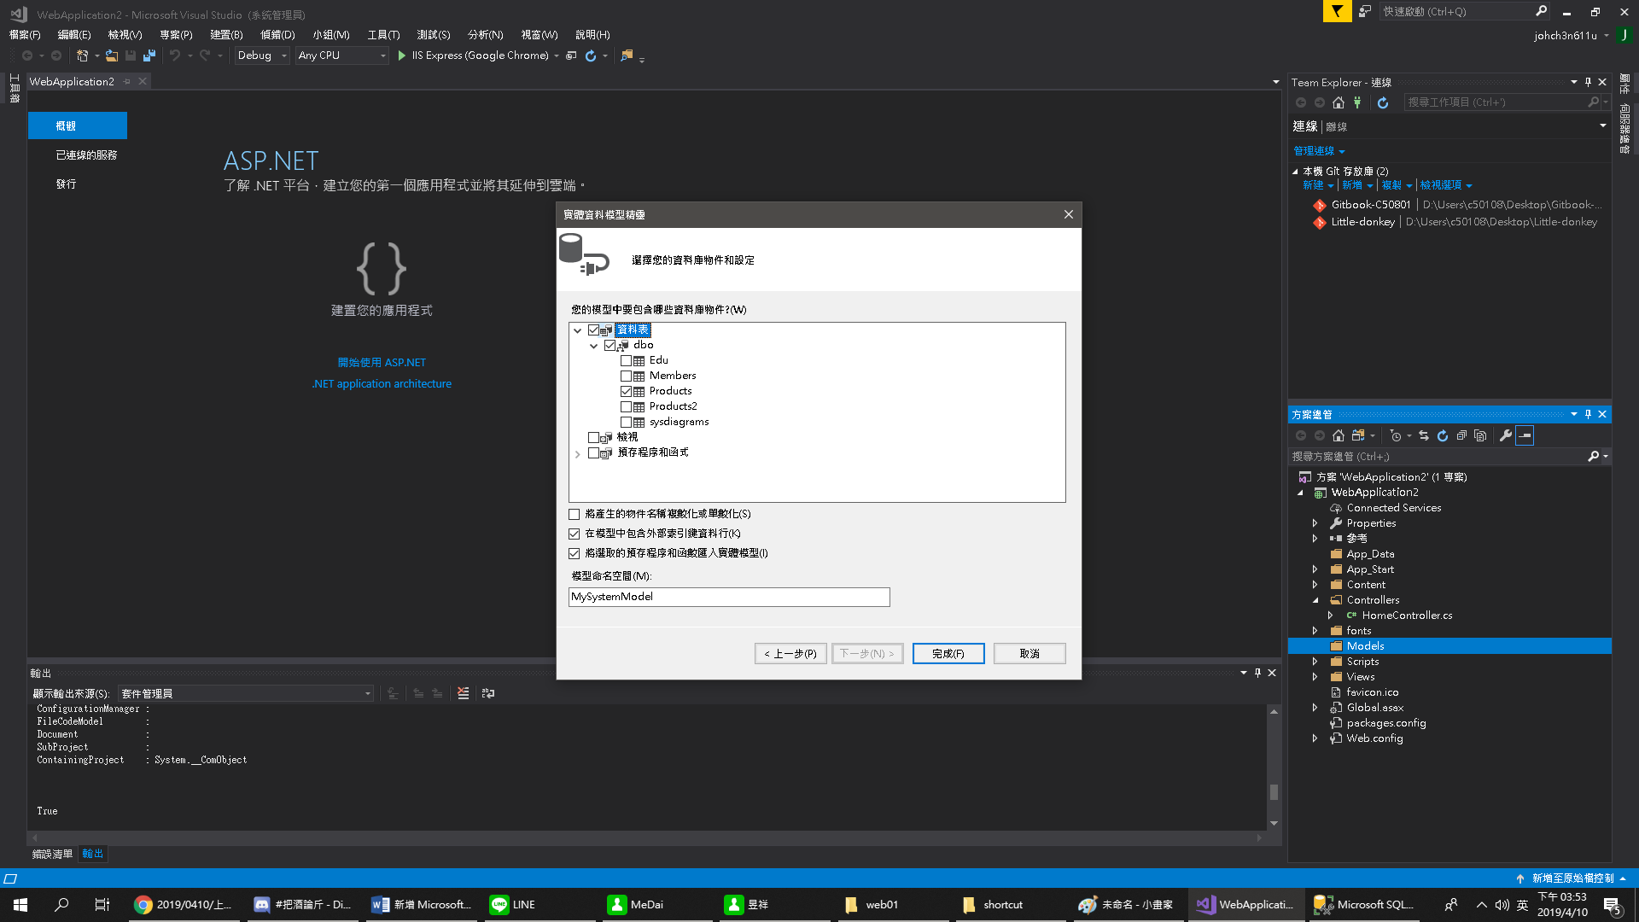Click the Refresh icon in Team Explorer

(x=1383, y=102)
